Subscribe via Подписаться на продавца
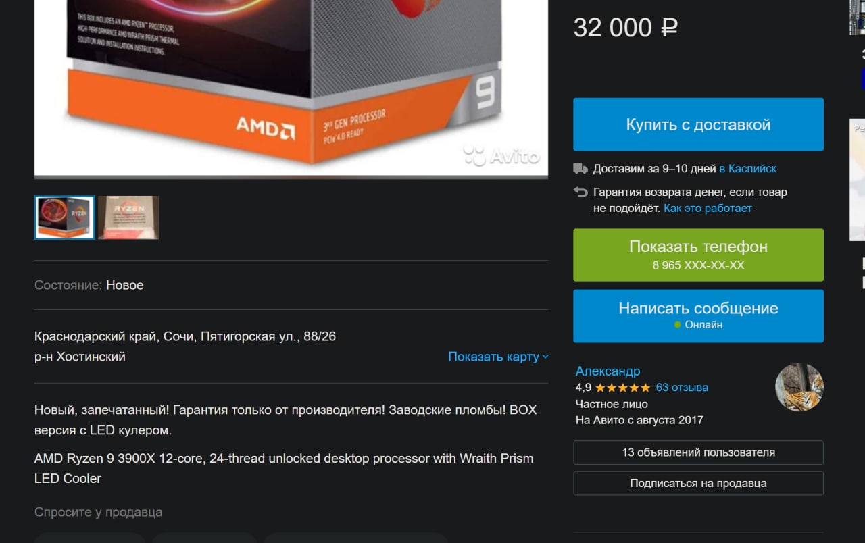The height and width of the screenshot is (543, 865). [698, 483]
